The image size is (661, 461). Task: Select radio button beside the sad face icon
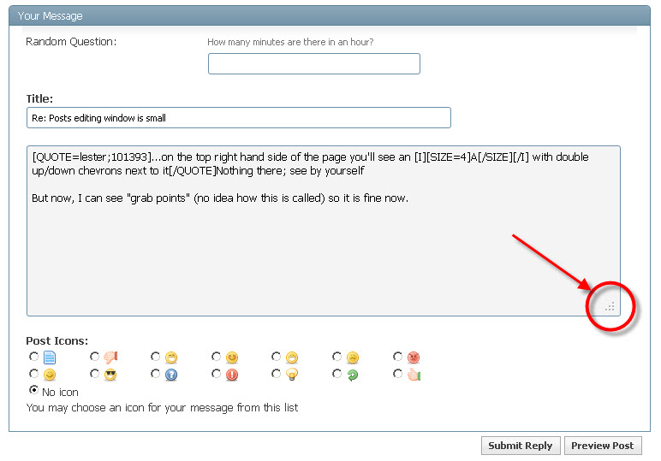coord(337,357)
